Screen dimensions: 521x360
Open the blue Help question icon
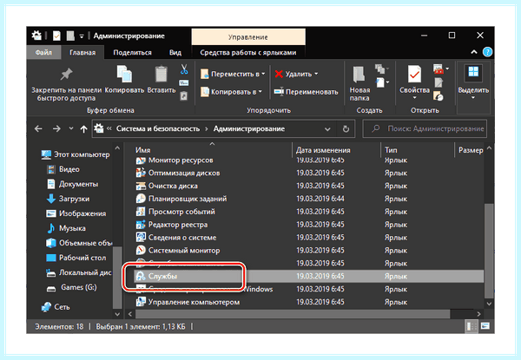487,52
